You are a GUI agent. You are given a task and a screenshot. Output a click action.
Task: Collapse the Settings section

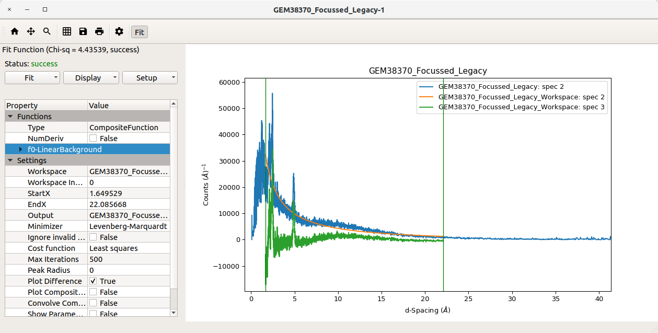[10, 160]
